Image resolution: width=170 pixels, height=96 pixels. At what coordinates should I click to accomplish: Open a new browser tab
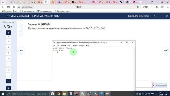point(141,2)
